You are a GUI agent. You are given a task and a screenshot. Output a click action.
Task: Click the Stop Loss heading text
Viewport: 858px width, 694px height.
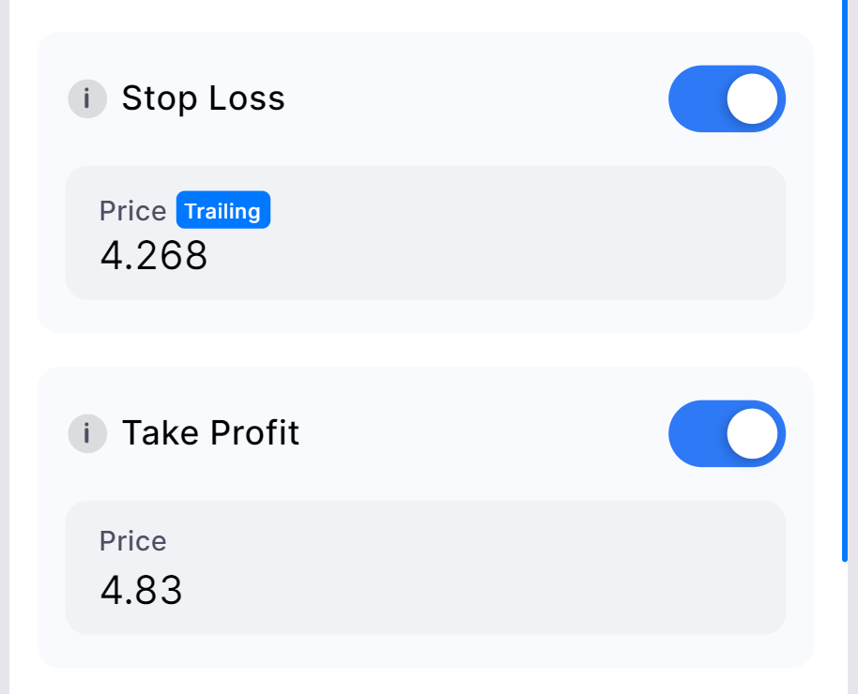pyautogui.click(x=203, y=98)
